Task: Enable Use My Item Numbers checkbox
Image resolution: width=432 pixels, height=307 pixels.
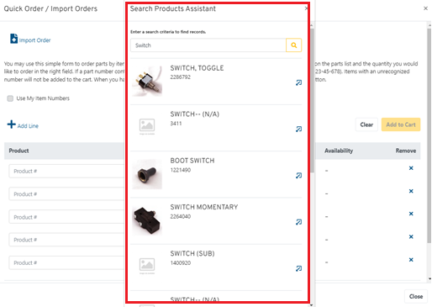Action: (10, 98)
